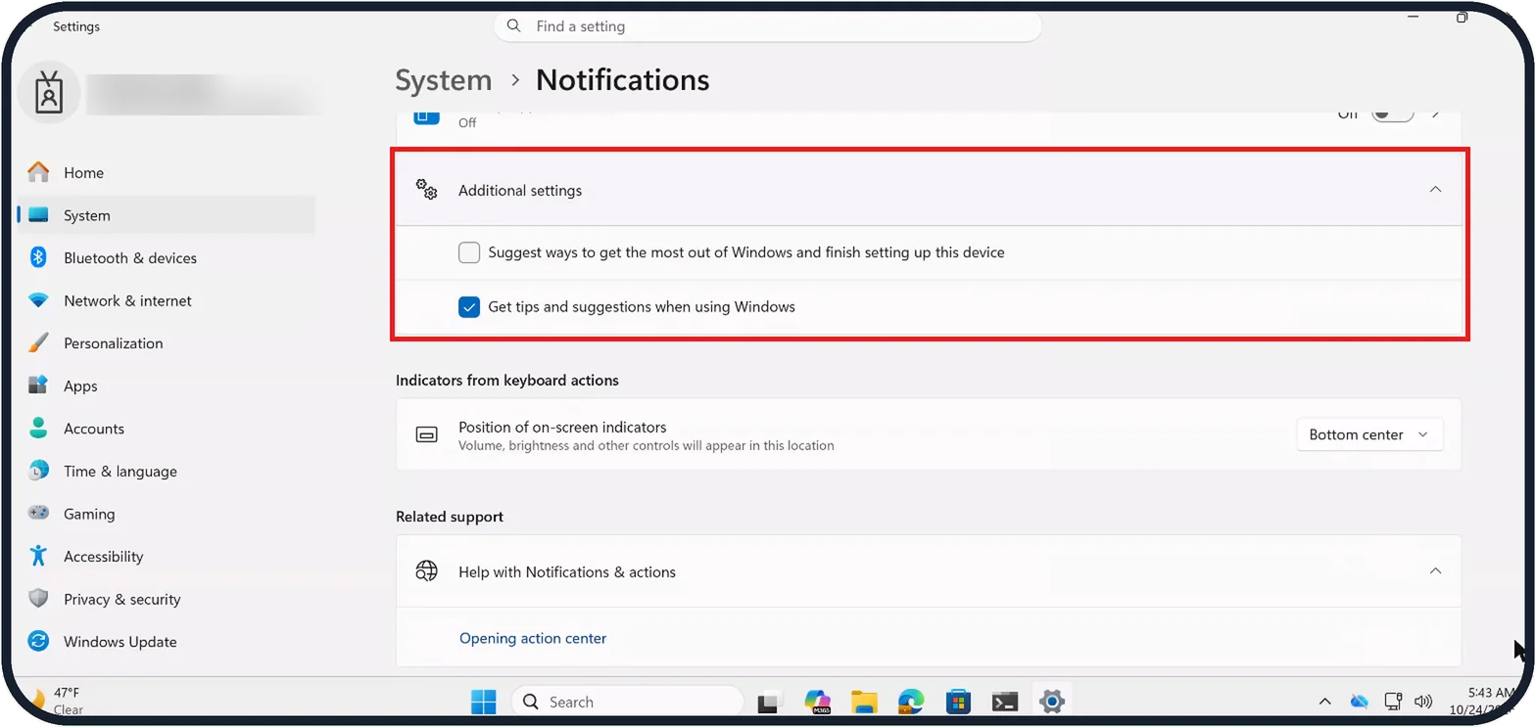1536x727 pixels.
Task: Select the Network & internet wifi icon
Action: 38,300
